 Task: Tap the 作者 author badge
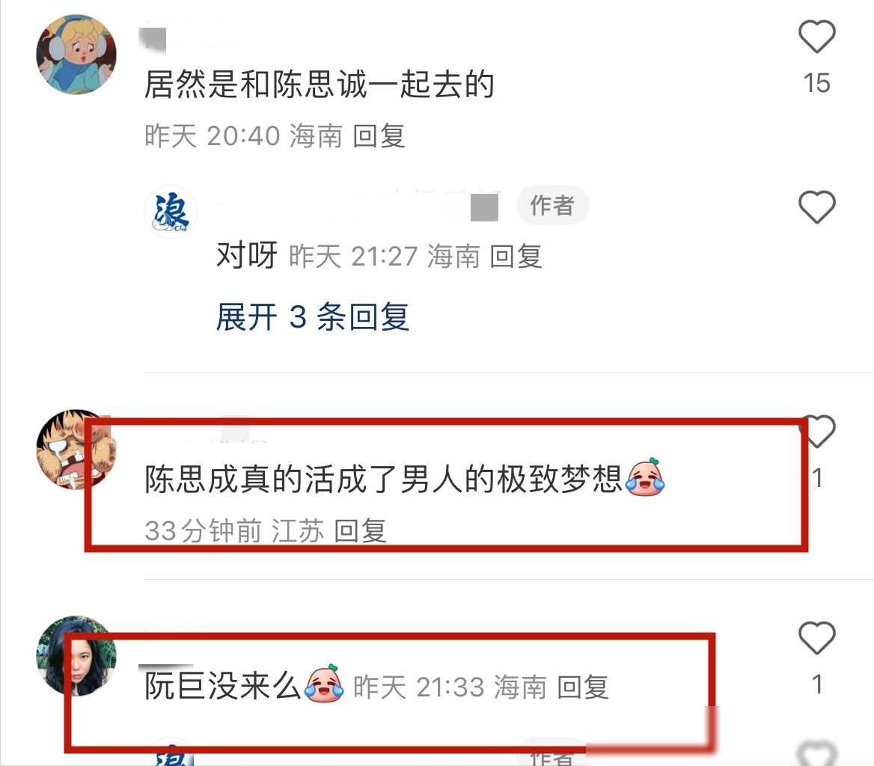(x=551, y=205)
